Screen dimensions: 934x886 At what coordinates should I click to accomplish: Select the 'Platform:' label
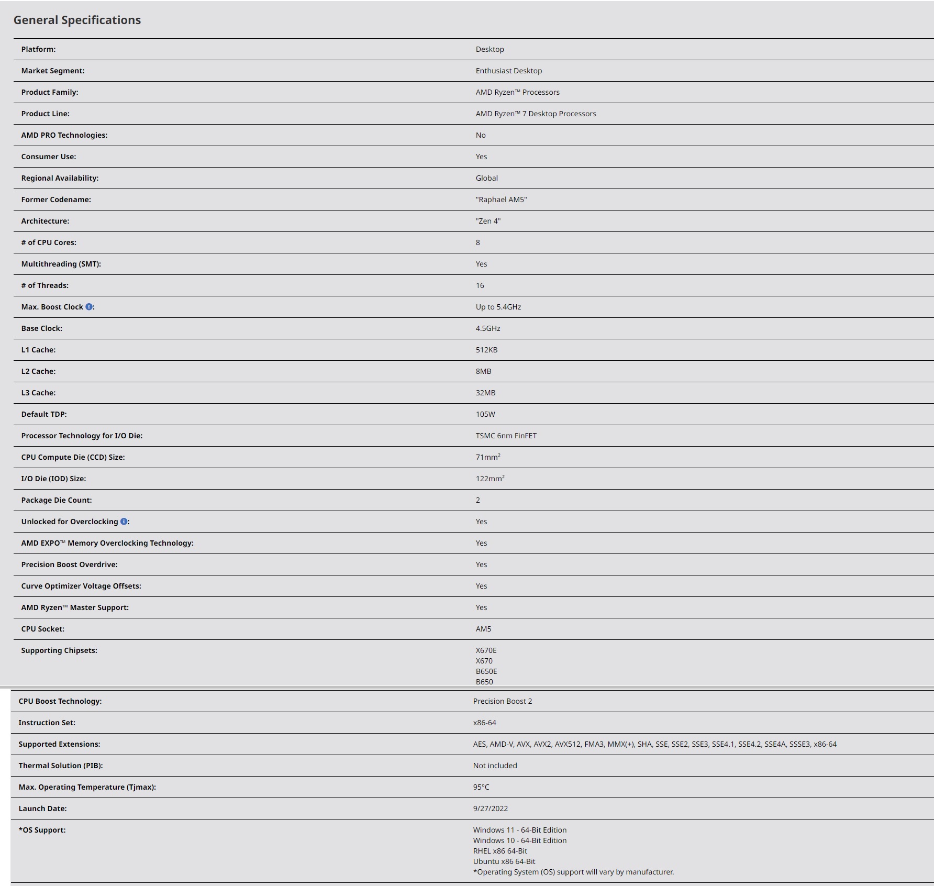(x=38, y=49)
